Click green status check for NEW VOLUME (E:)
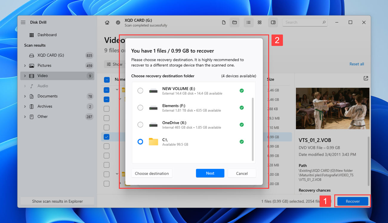 (x=242, y=91)
